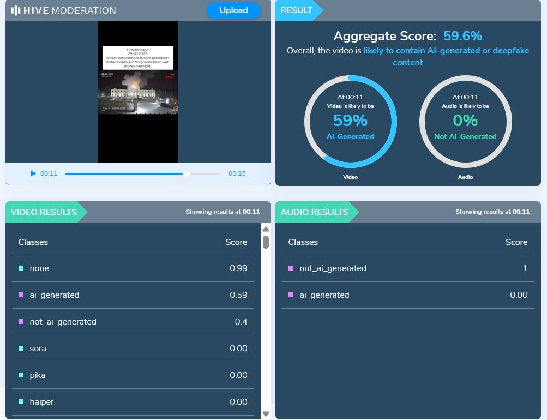The width and height of the screenshot is (547, 420).
Task: Click the Upload button
Action: [233, 10]
